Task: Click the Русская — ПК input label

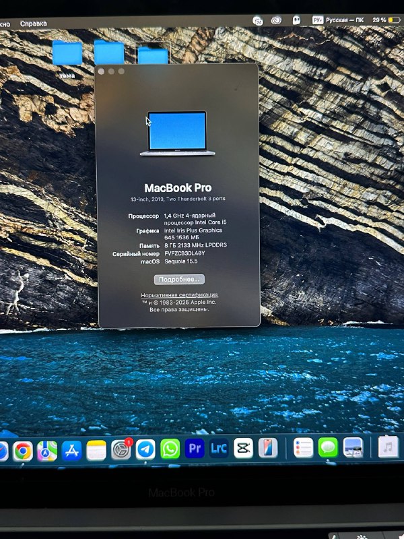Action: 345,20
